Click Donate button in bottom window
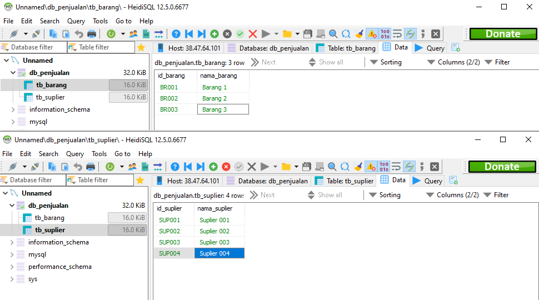Screen dimensions: 539x300 502,167
